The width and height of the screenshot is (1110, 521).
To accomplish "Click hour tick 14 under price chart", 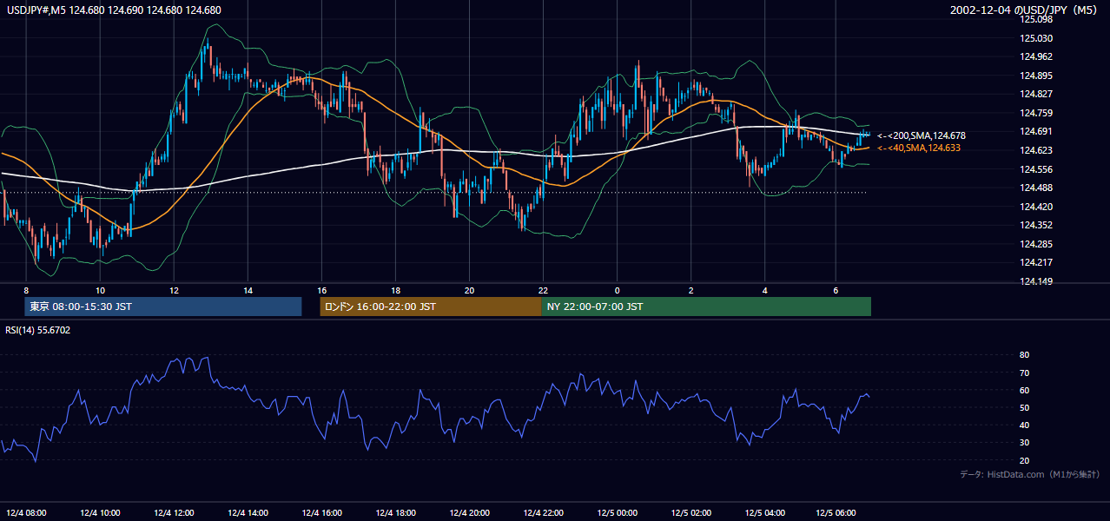I will tap(248, 290).
